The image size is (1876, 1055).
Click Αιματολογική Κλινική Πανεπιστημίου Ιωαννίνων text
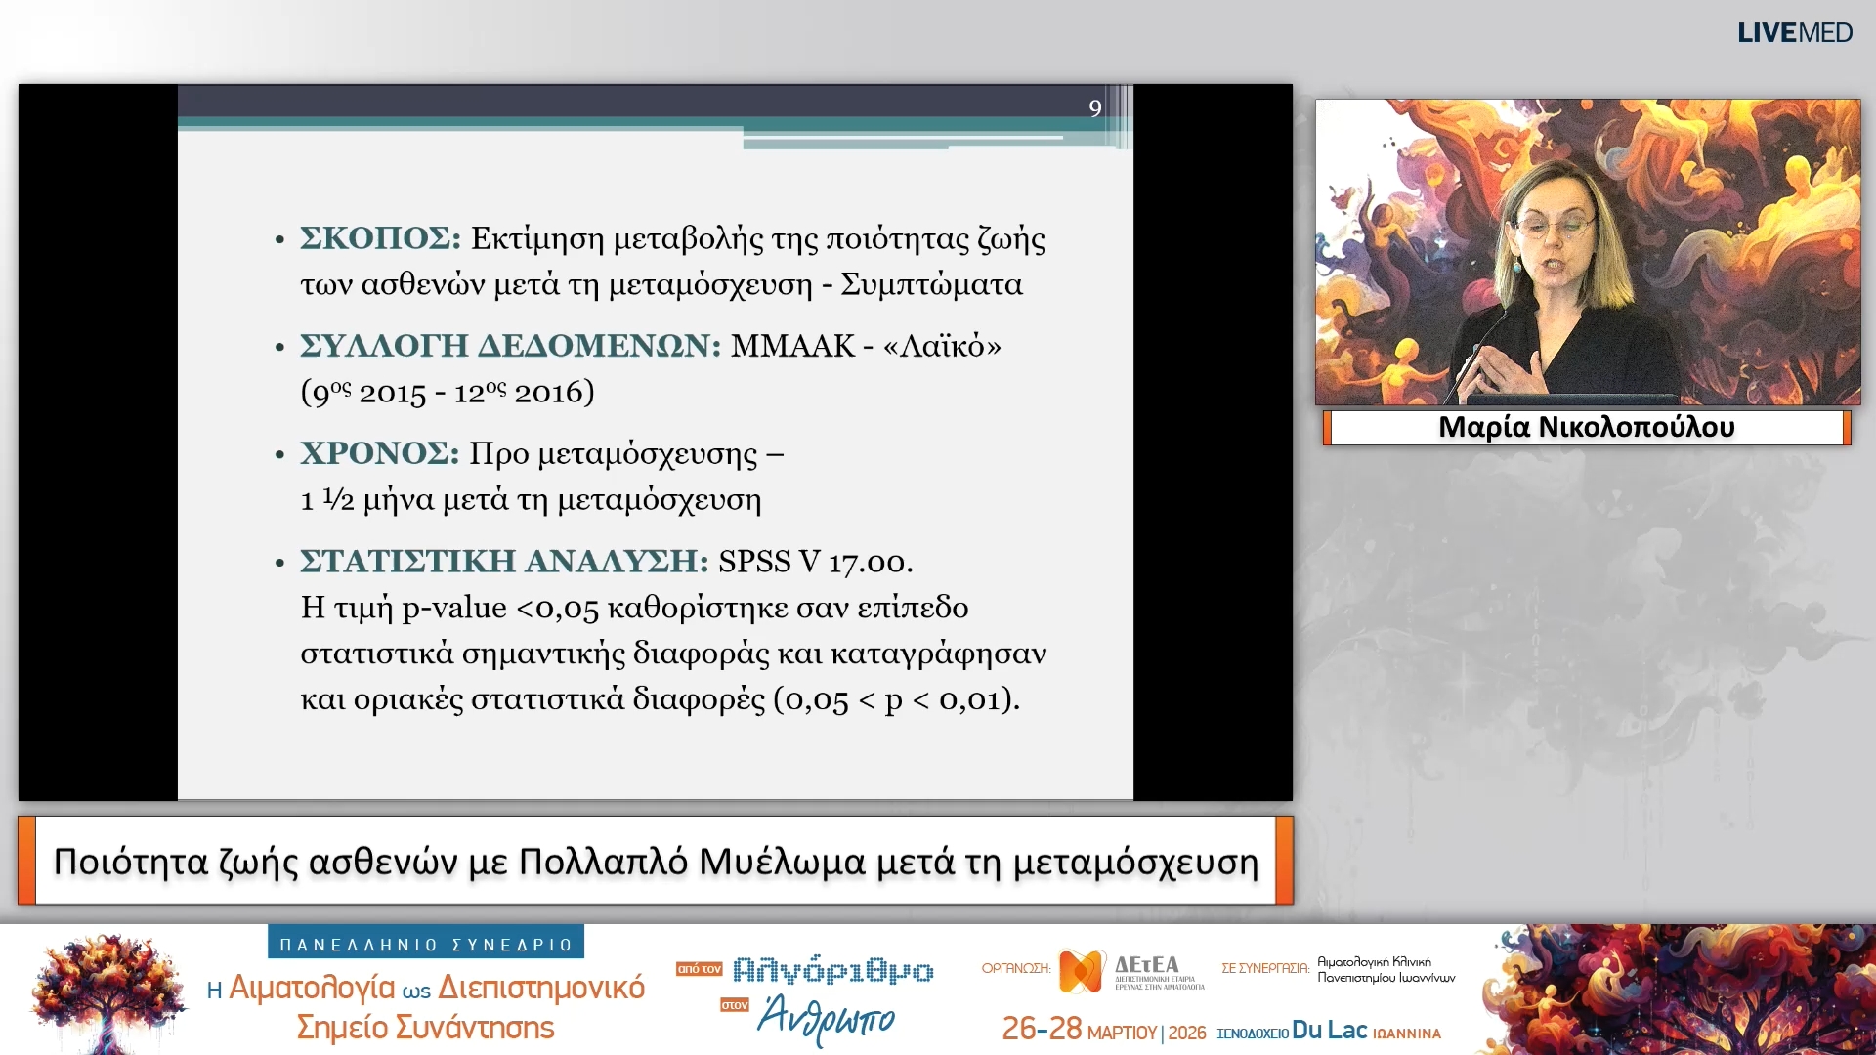[x=1385, y=970]
